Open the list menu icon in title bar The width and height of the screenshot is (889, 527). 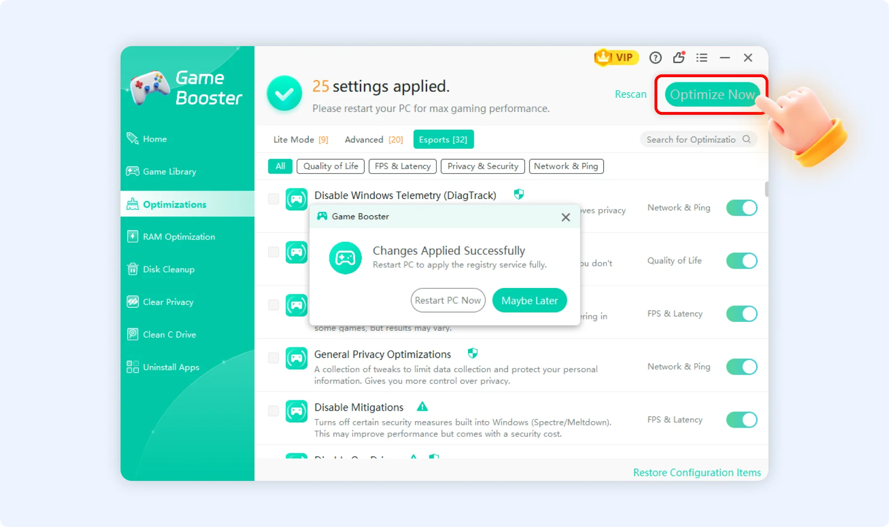tap(702, 57)
